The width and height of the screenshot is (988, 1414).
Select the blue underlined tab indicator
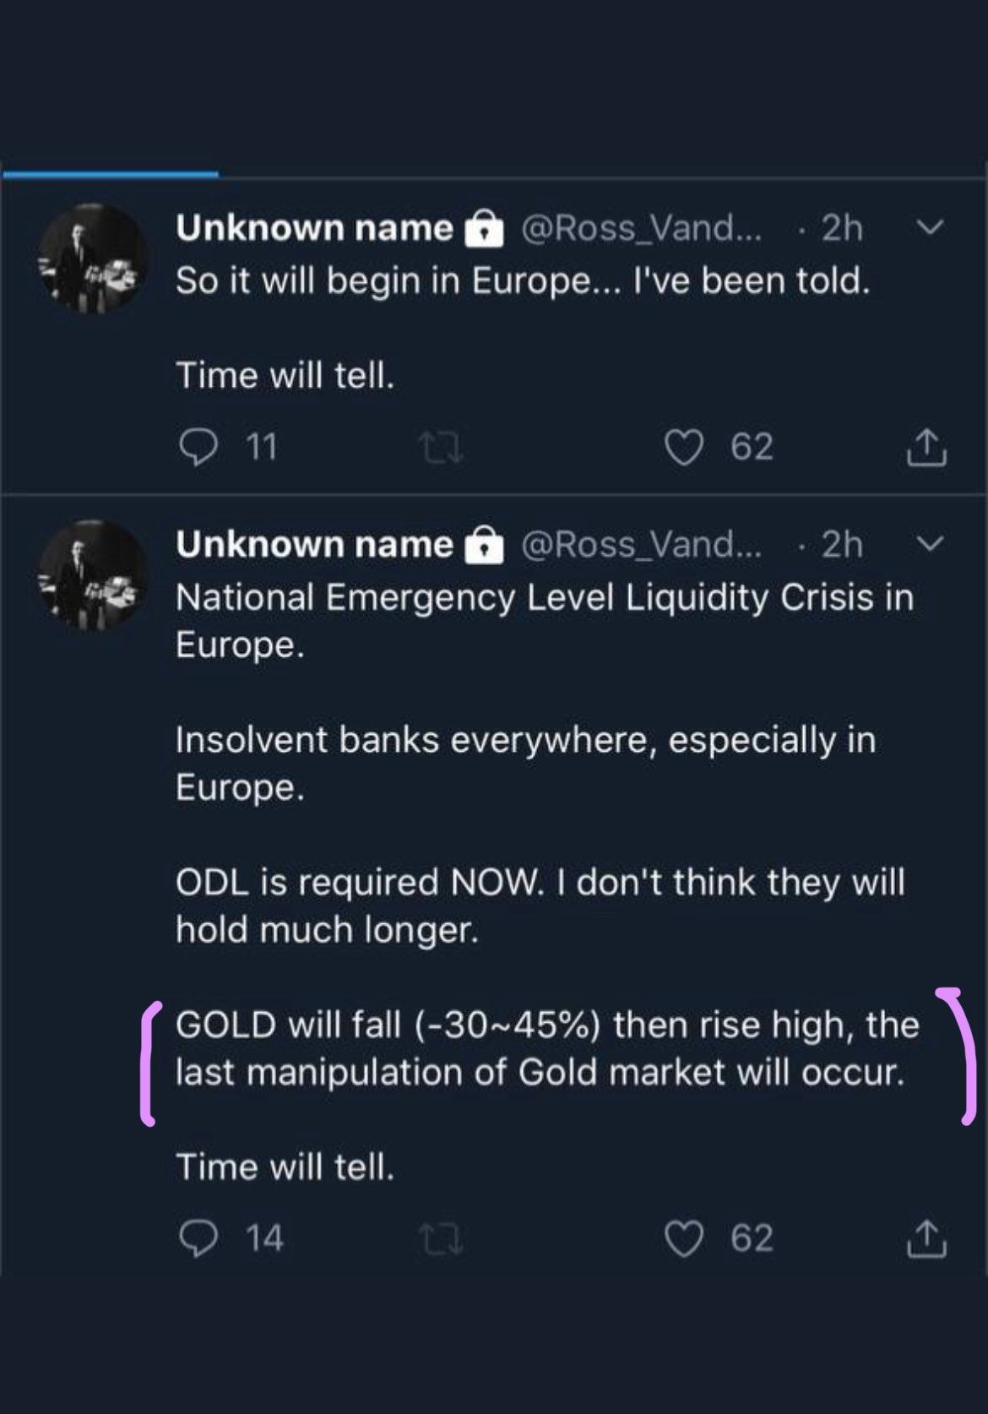click(x=111, y=174)
